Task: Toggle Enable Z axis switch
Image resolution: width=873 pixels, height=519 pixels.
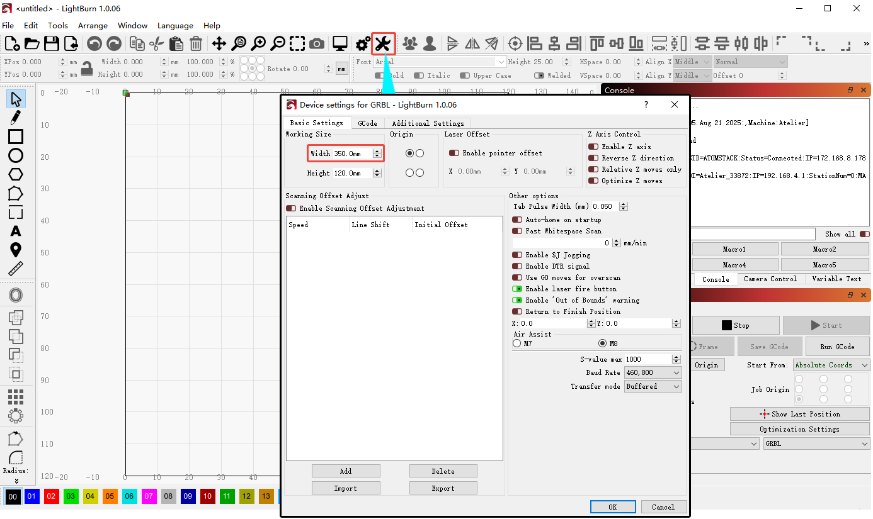Action: coord(593,147)
